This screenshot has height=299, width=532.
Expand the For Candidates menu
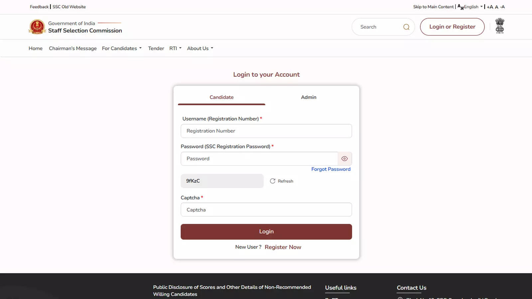pos(122,49)
